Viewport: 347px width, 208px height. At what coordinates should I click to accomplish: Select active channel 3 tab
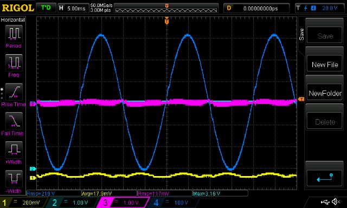123,203
